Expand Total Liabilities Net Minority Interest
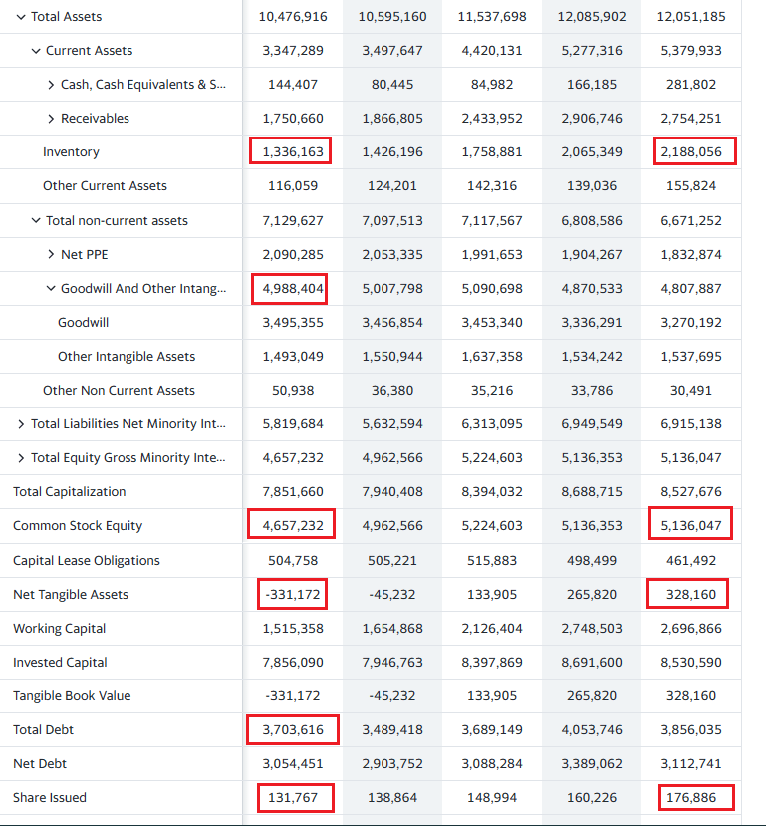 [x=22, y=424]
